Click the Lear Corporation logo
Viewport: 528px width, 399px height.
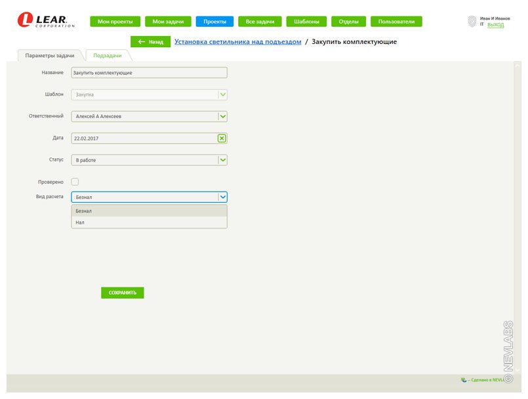click(46, 21)
